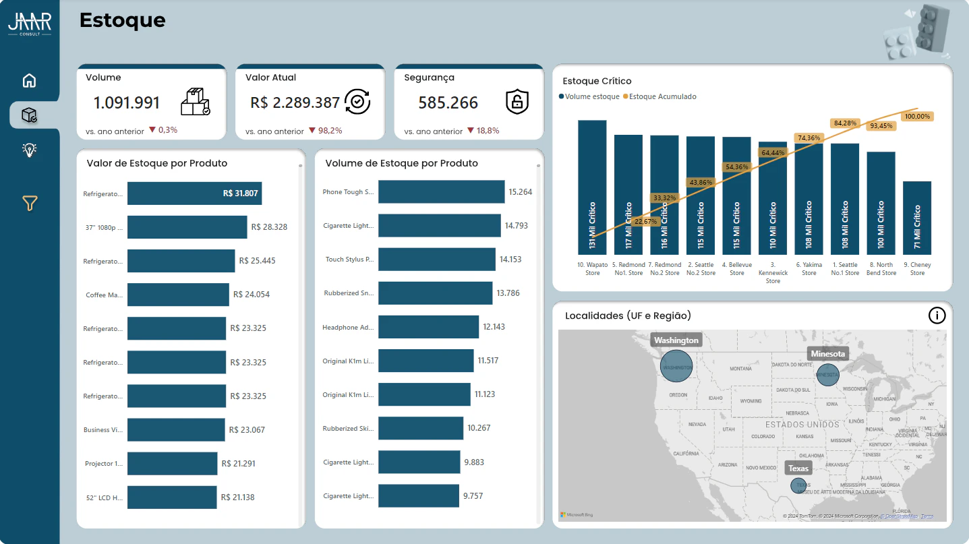
Task: Click the 43,86% accumulated label
Action: coord(701,182)
